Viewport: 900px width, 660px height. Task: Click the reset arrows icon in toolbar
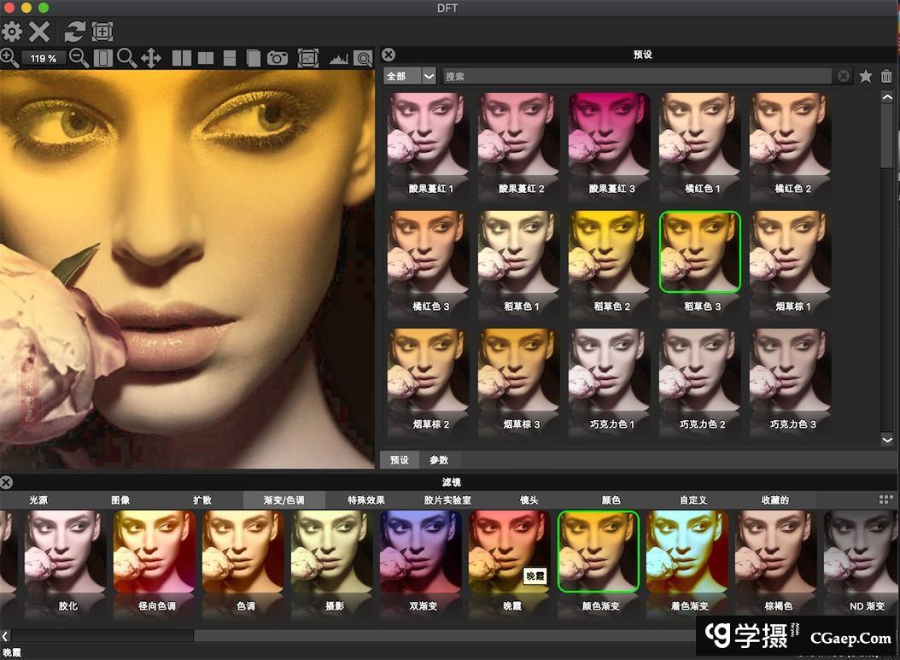click(x=75, y=32)
